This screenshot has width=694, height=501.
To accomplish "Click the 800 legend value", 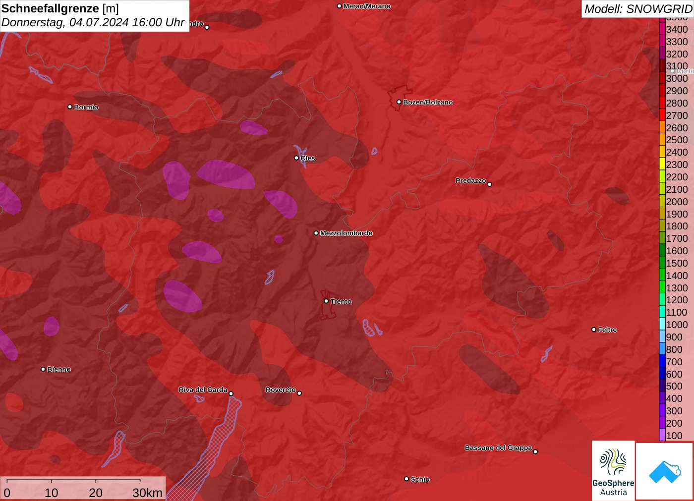I will [674, 349].
